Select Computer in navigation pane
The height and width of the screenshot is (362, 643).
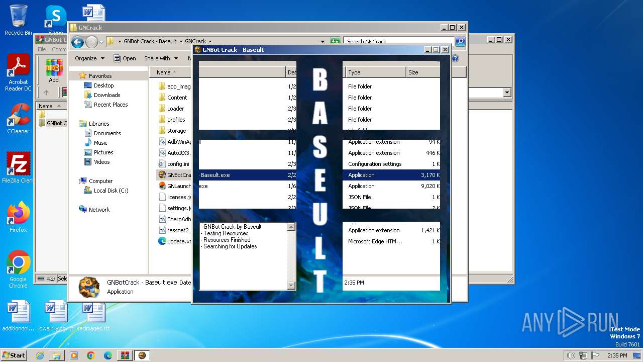(x=100, y=181)
